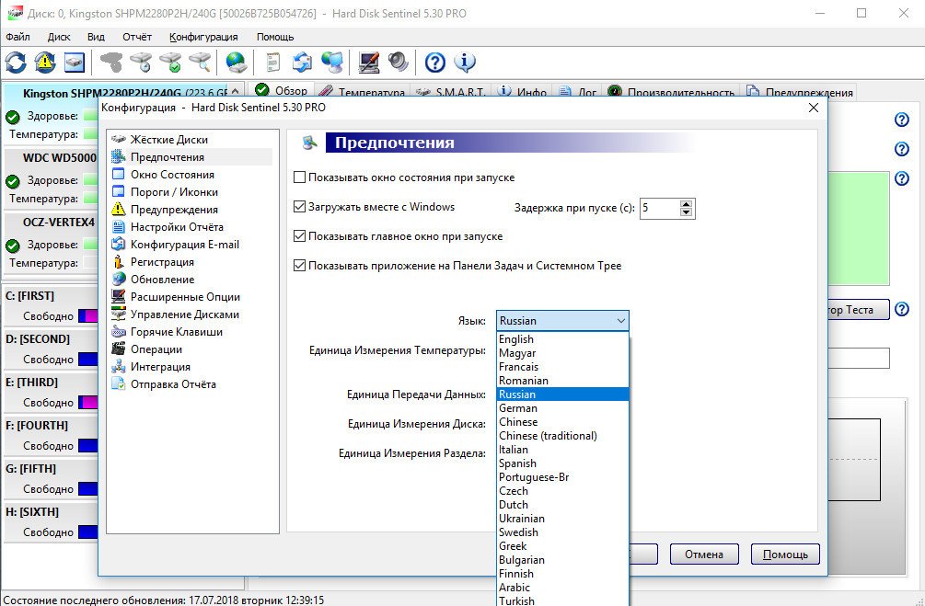Open the Диск menu
Image resolution: width=925 pixels, height=606 pixels.
58,37
